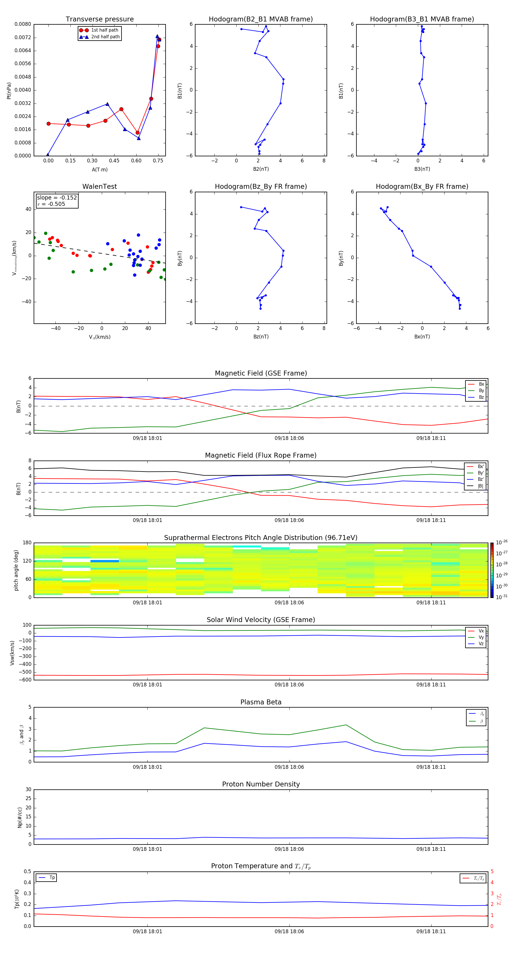Image resolution: width=522 pixels, height=957 pixels.
Task: Click the 'Hodogram(Bz_By FR frame)' title
Action: [x=261, y=186]
